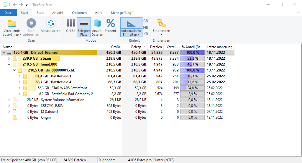Viewport: 302px width, 163px height.
Task: Sort by Letzte Änderung column header
Action: [219, 47]
